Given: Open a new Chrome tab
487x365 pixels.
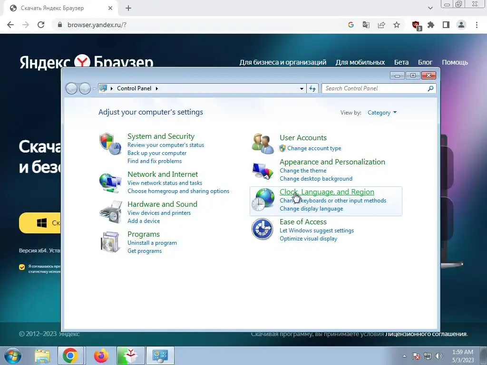Looking at the screenshot, I should (x=128, y=8).
